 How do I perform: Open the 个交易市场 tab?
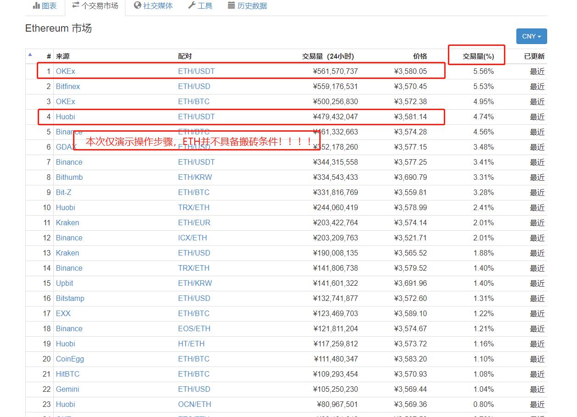click(x=95, y=6)
